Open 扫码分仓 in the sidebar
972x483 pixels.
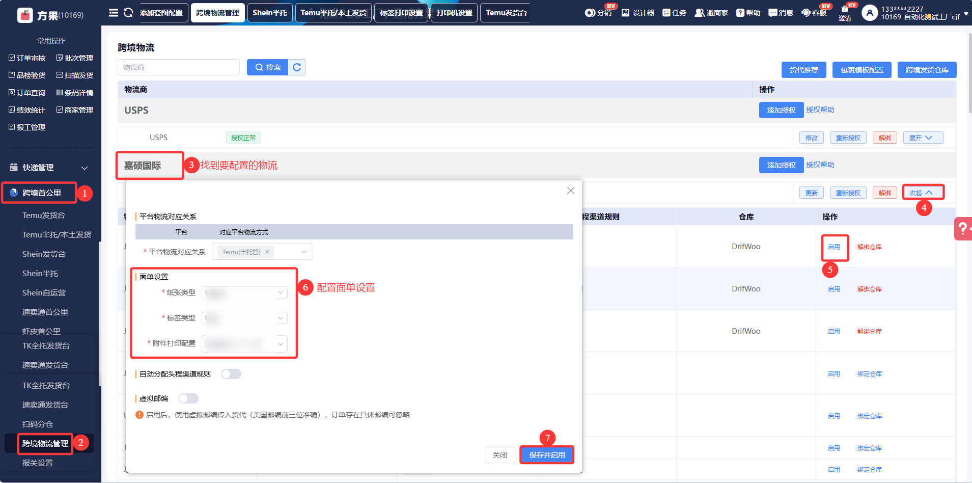tap(38, 424)
